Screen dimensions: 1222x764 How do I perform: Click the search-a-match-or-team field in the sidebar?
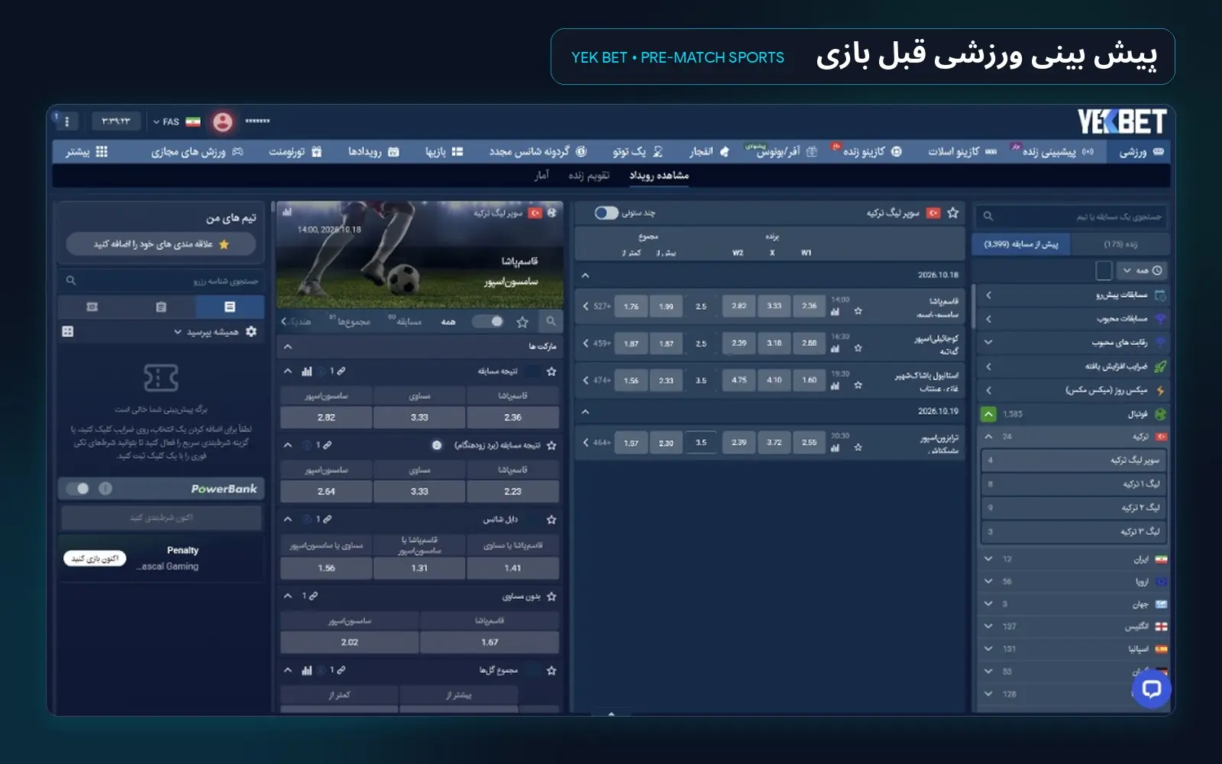[x=1071, y=216]
